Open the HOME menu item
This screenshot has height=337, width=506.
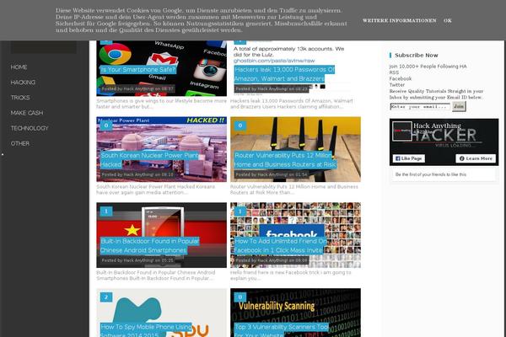pyautogui.click(x=19, y=67)
